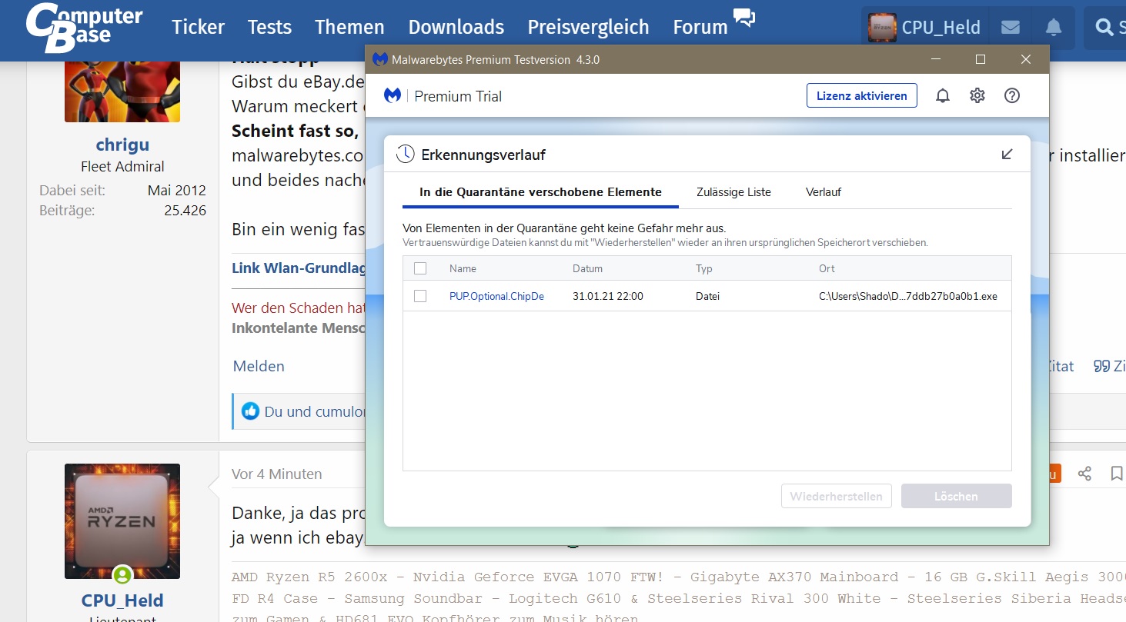Click the Datei type cell
The image size is (1126, 622).
707,296
